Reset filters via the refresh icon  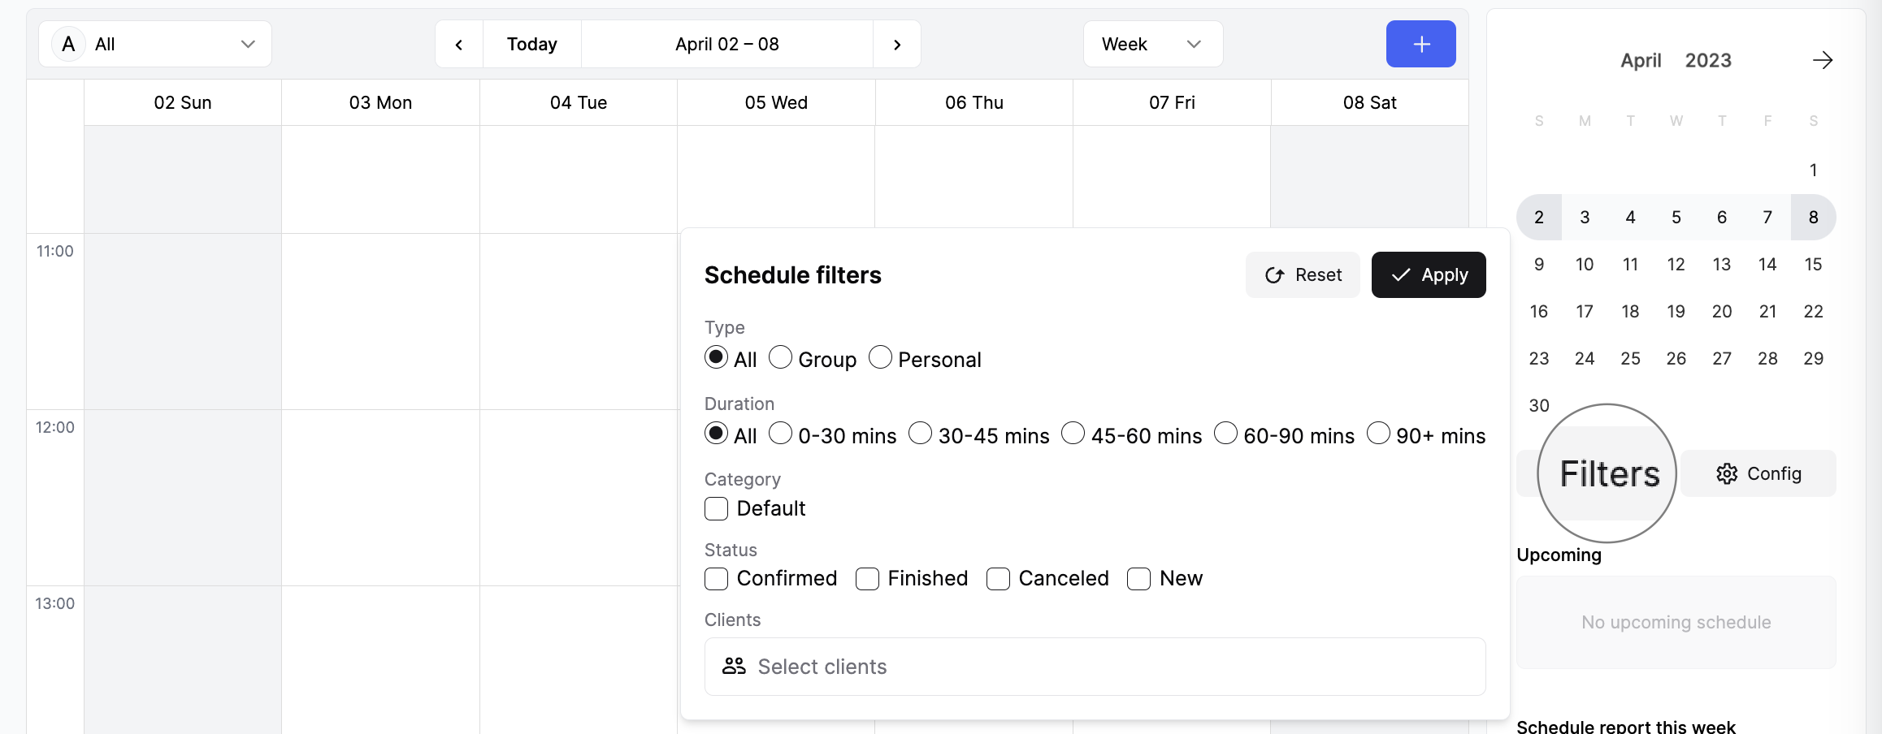[1274, 274]
